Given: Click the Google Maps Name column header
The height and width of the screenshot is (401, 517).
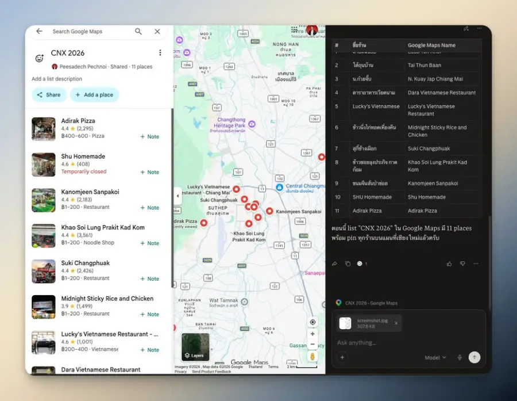Looking at the screenshot, I should (431, 45).
